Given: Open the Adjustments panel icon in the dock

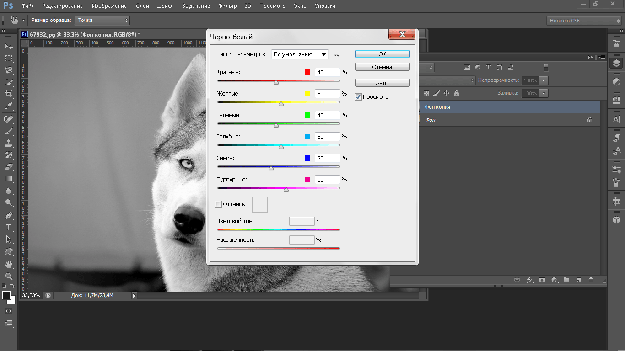Looking at the screenshot, I should pos(616,82).
